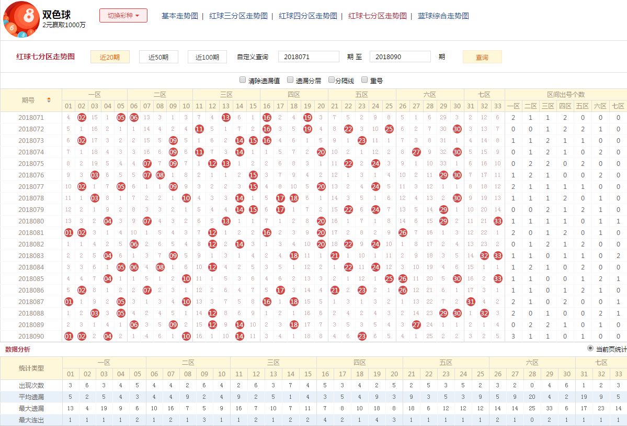Viewport: 627px width, 426px height.
Task: Click red ball 08 in row 2018084
Action: [160, 267]
